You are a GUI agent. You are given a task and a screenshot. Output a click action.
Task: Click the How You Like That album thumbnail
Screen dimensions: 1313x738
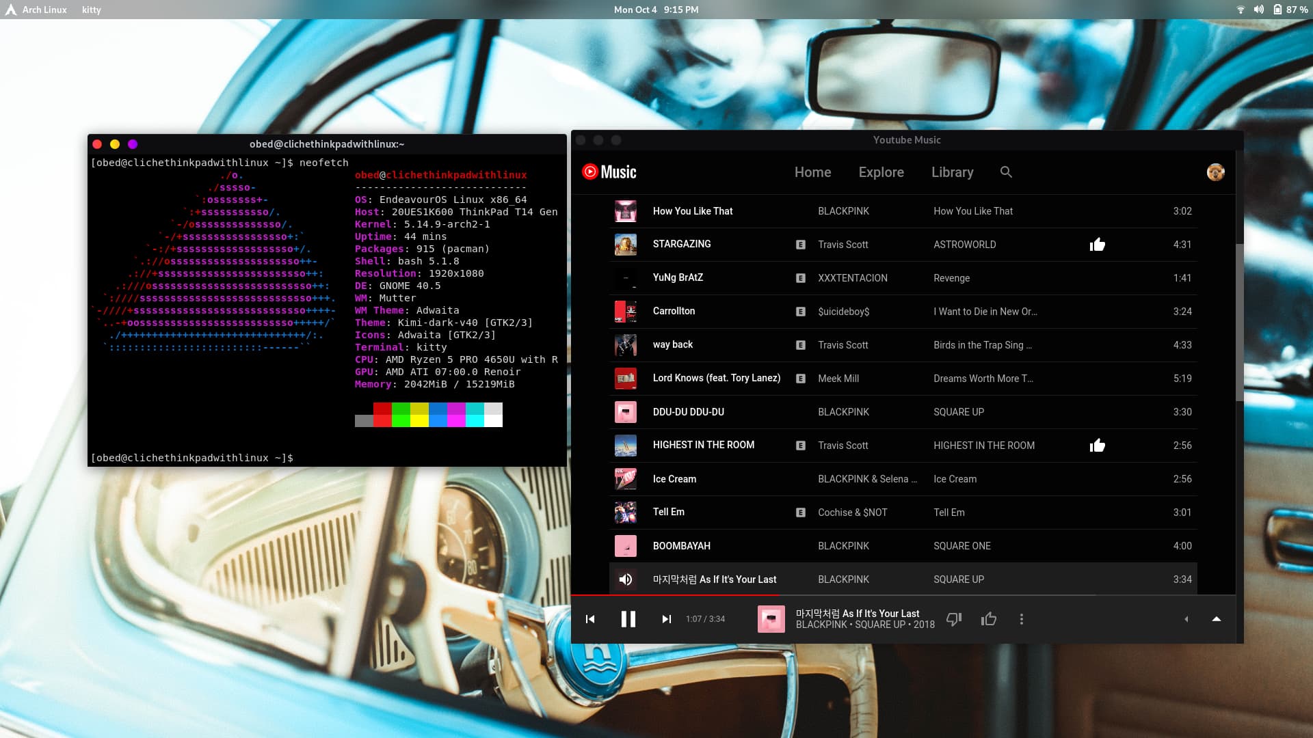point(625,211)
